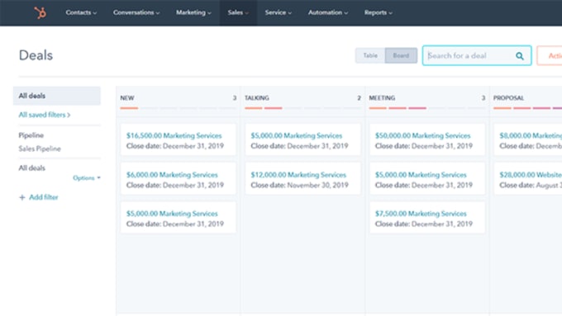Open the Contacts dropdown menu
562x316 pixels.
(81, 12)
